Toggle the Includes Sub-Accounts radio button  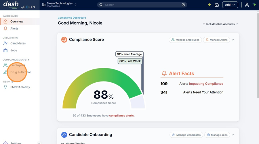click(204, 24)
